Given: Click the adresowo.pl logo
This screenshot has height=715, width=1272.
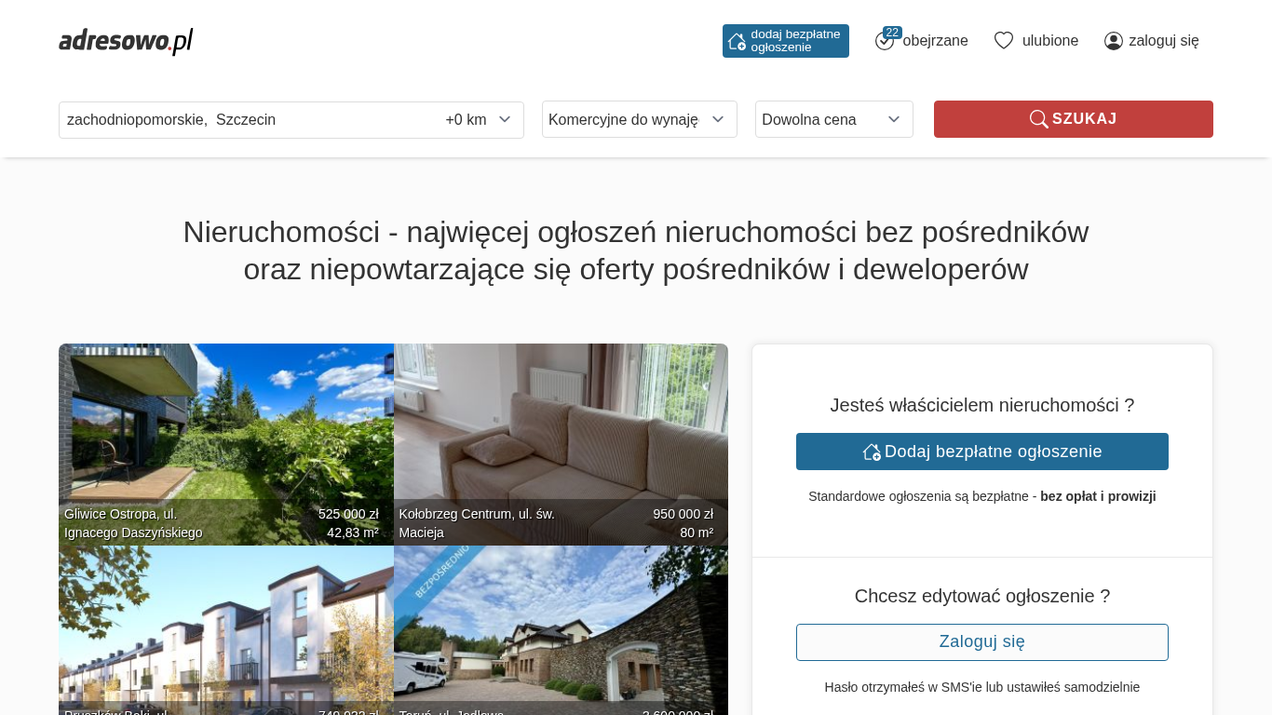Looking at the screenshot, I should point(126,41).
